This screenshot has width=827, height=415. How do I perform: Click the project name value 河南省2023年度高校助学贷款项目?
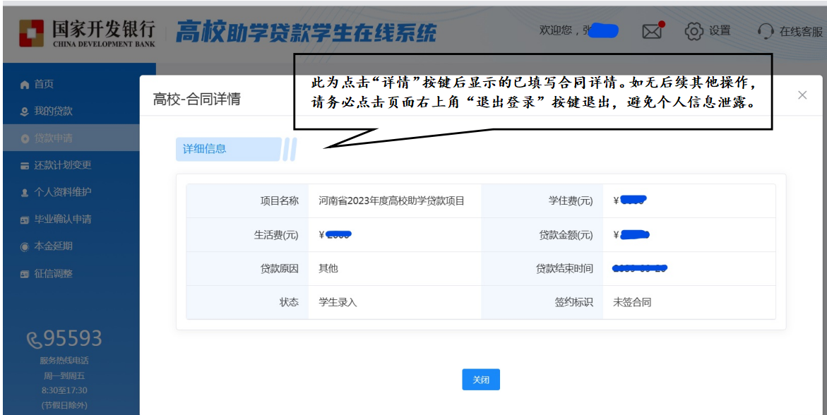(391, 201)
